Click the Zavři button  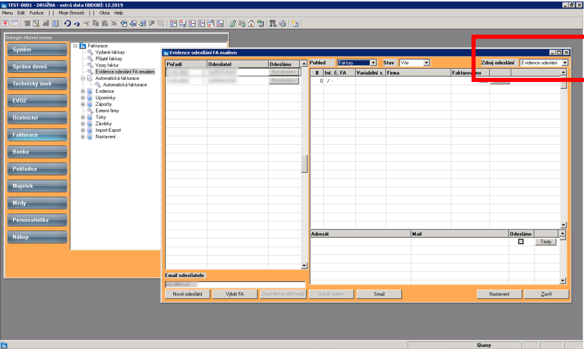[x=547, y=294]
